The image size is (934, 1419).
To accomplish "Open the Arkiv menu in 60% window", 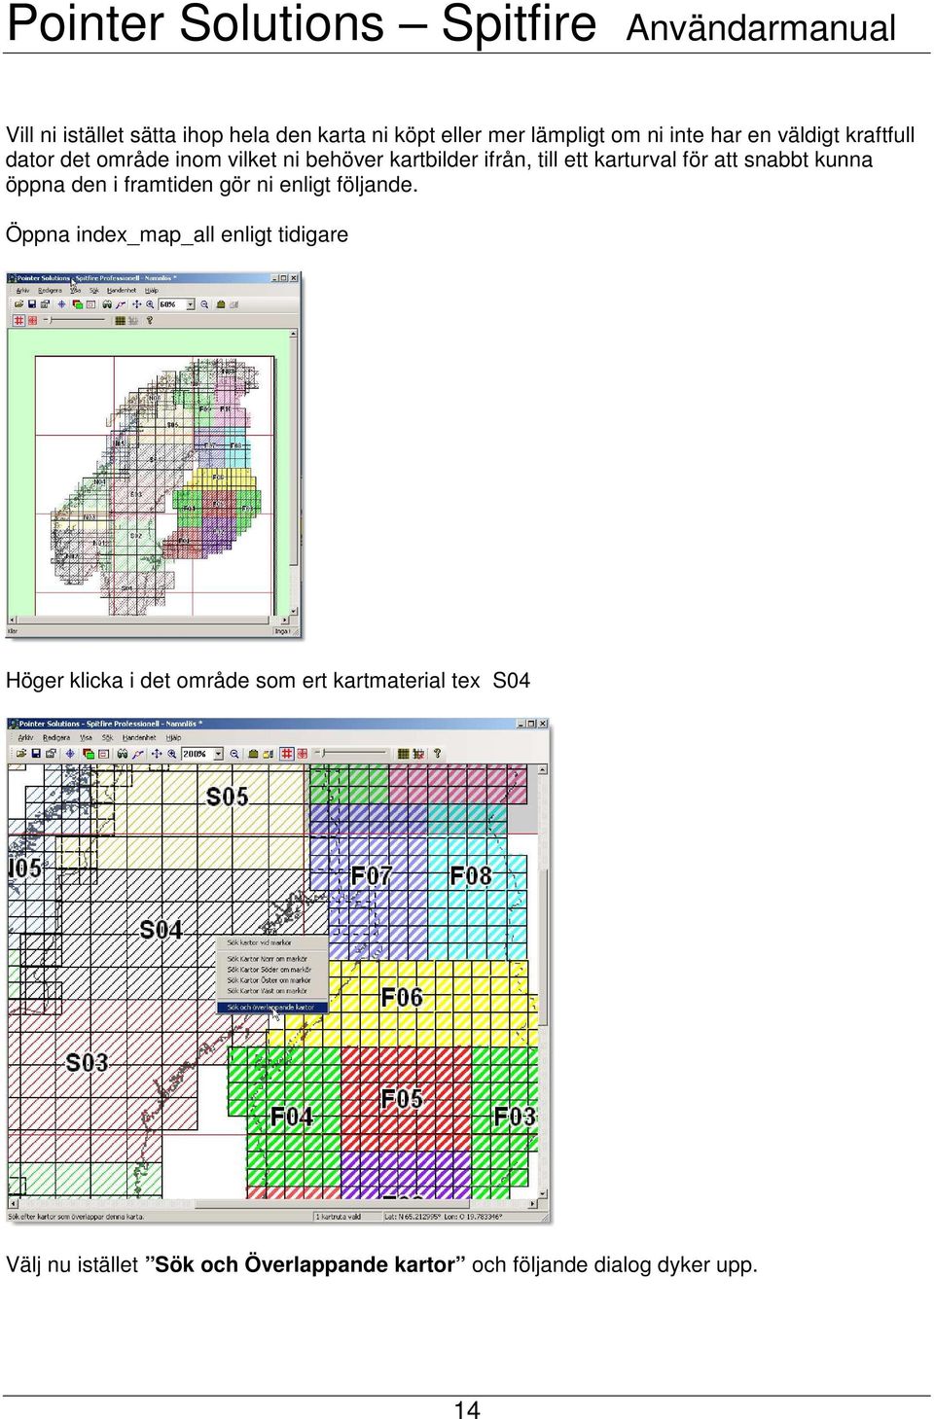I will point(22,291).
